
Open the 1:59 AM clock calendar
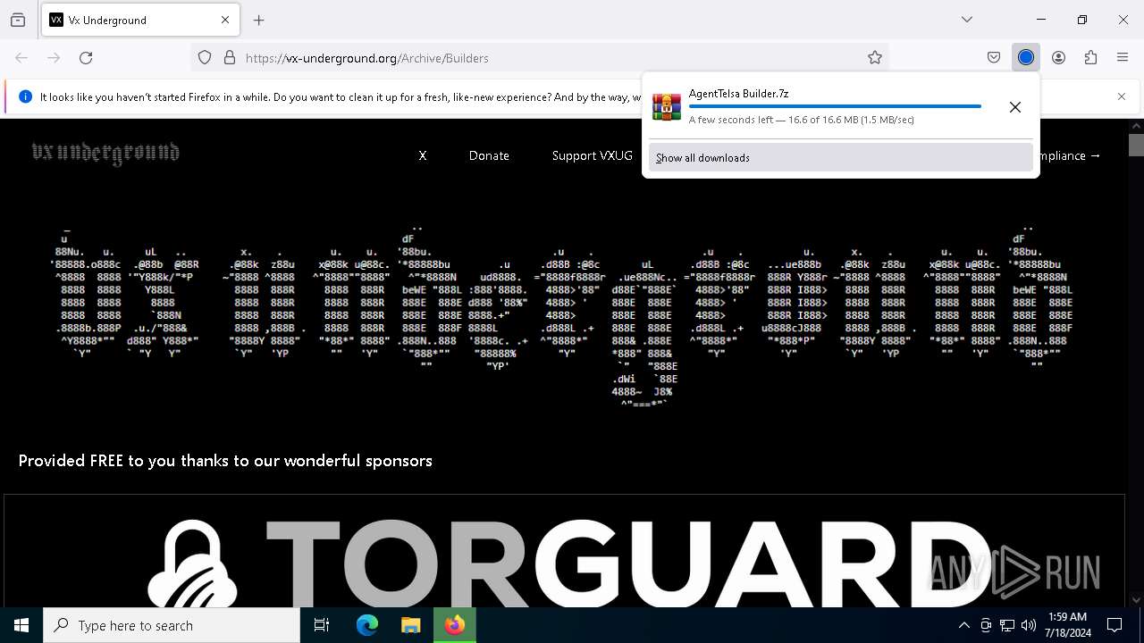point(1068,625)
